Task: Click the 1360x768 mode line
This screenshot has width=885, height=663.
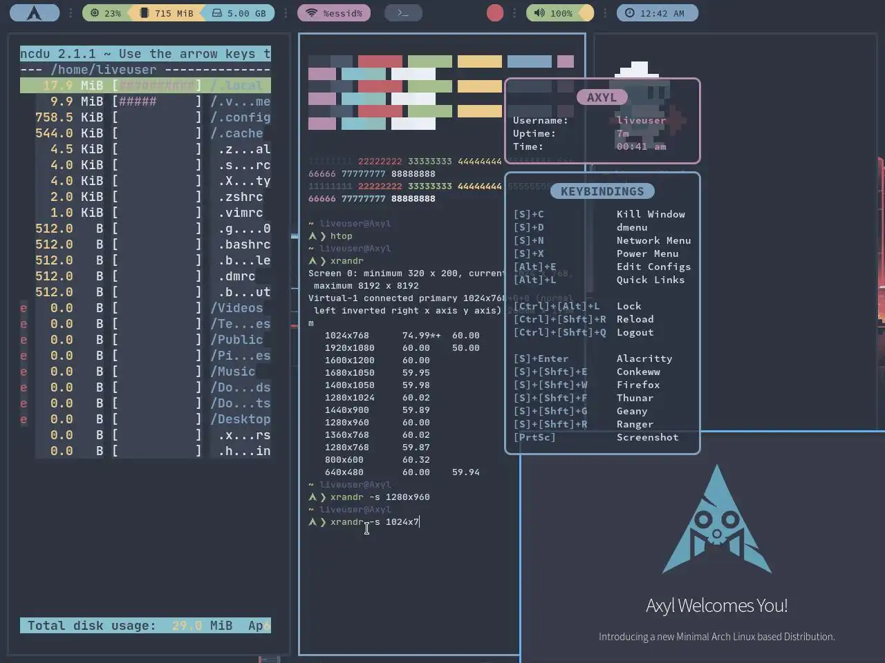Action: (x=378, y=435)
